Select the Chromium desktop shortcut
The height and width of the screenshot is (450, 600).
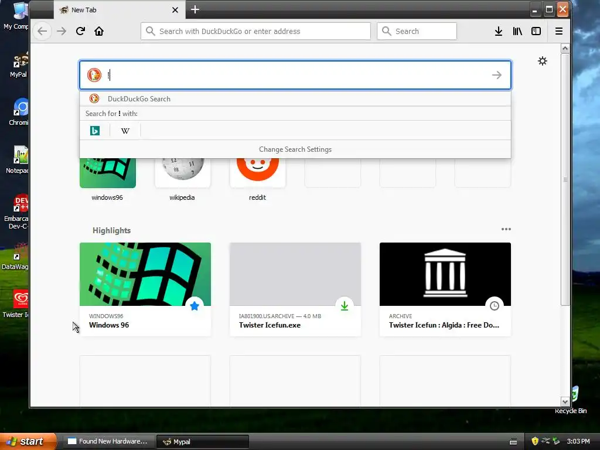coord(19,112)
